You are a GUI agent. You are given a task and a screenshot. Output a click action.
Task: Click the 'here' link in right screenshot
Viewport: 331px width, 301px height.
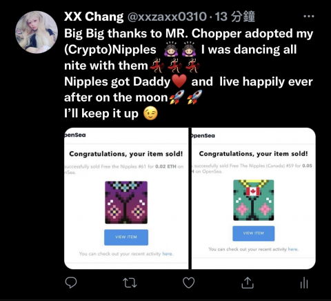point(293,249)
